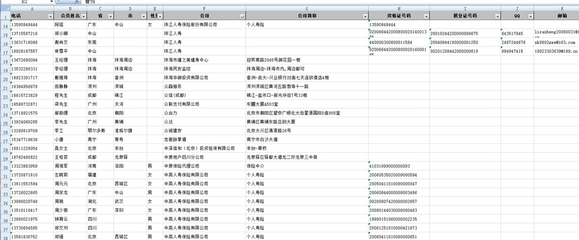The width and height of the screenshot is (579, 240).
Task: Open the 电话 column filter dropdown
Action: pos(51,16)
